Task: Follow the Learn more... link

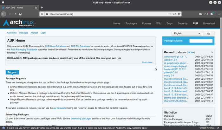Action: click(x=148, y=62)
